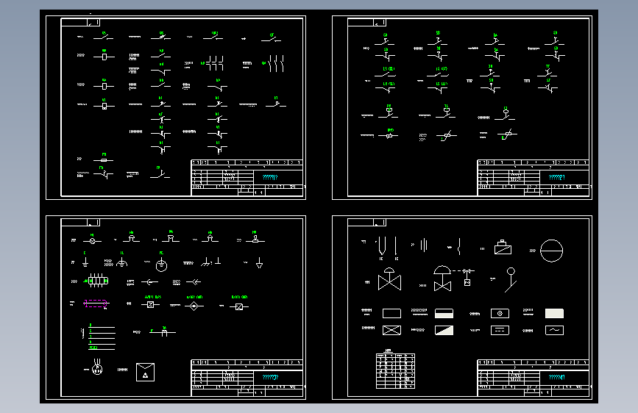The width and height of the screenshot is (638, 413).
Task: Select the empty rectangle outline symbol
Action: click(391, 313)
